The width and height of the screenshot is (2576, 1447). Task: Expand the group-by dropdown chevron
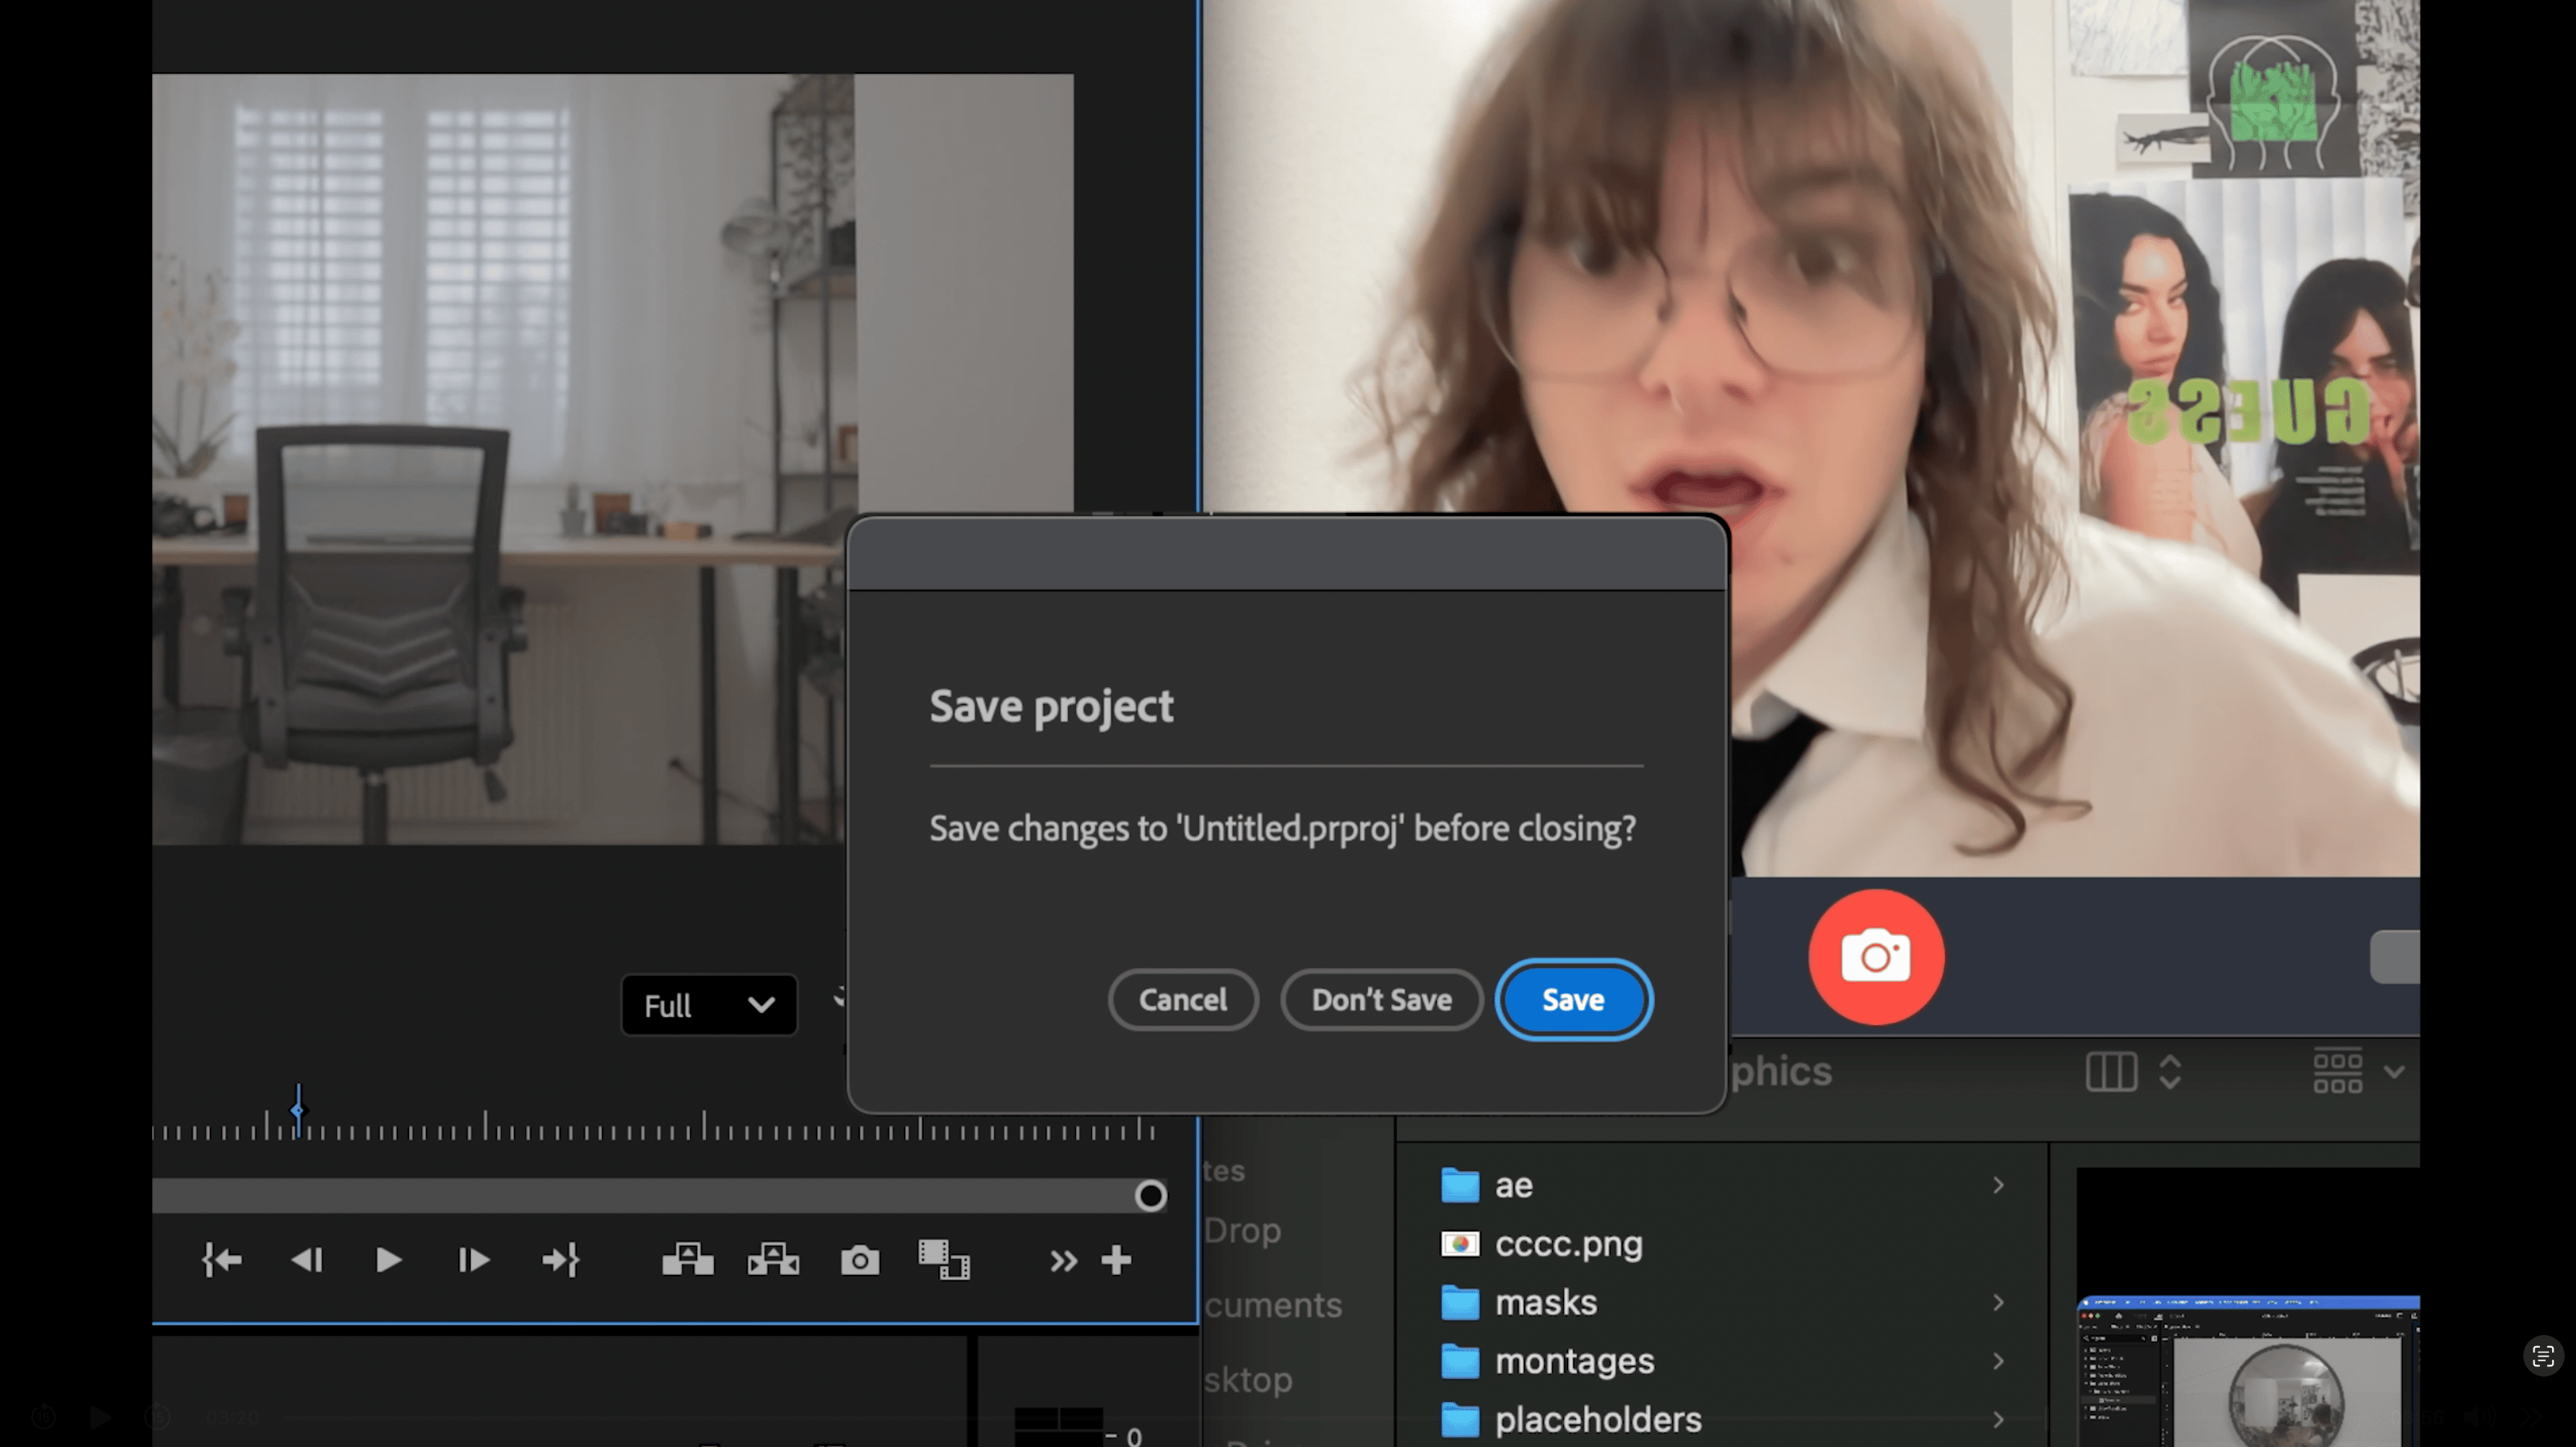(x=2394, y=1072)
